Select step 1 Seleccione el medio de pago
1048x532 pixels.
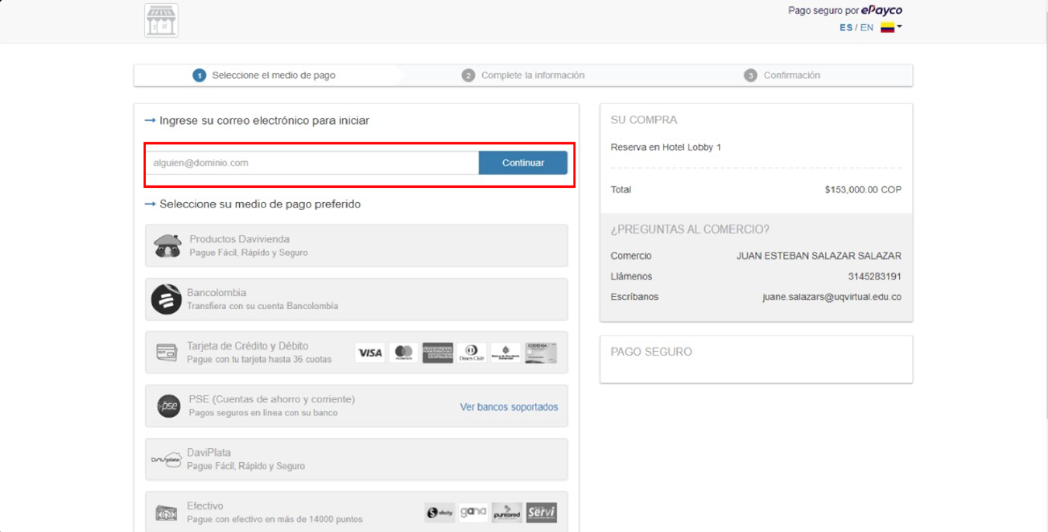(265, 75)
